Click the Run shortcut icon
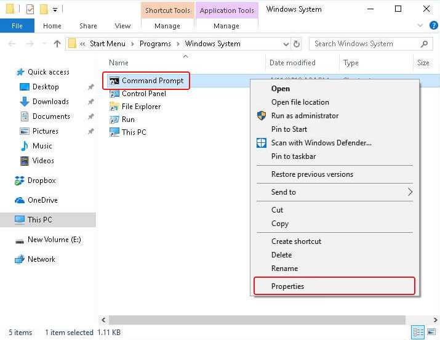Screen dimensions: 440x340 pyautogui.click(x=114, y=119)
